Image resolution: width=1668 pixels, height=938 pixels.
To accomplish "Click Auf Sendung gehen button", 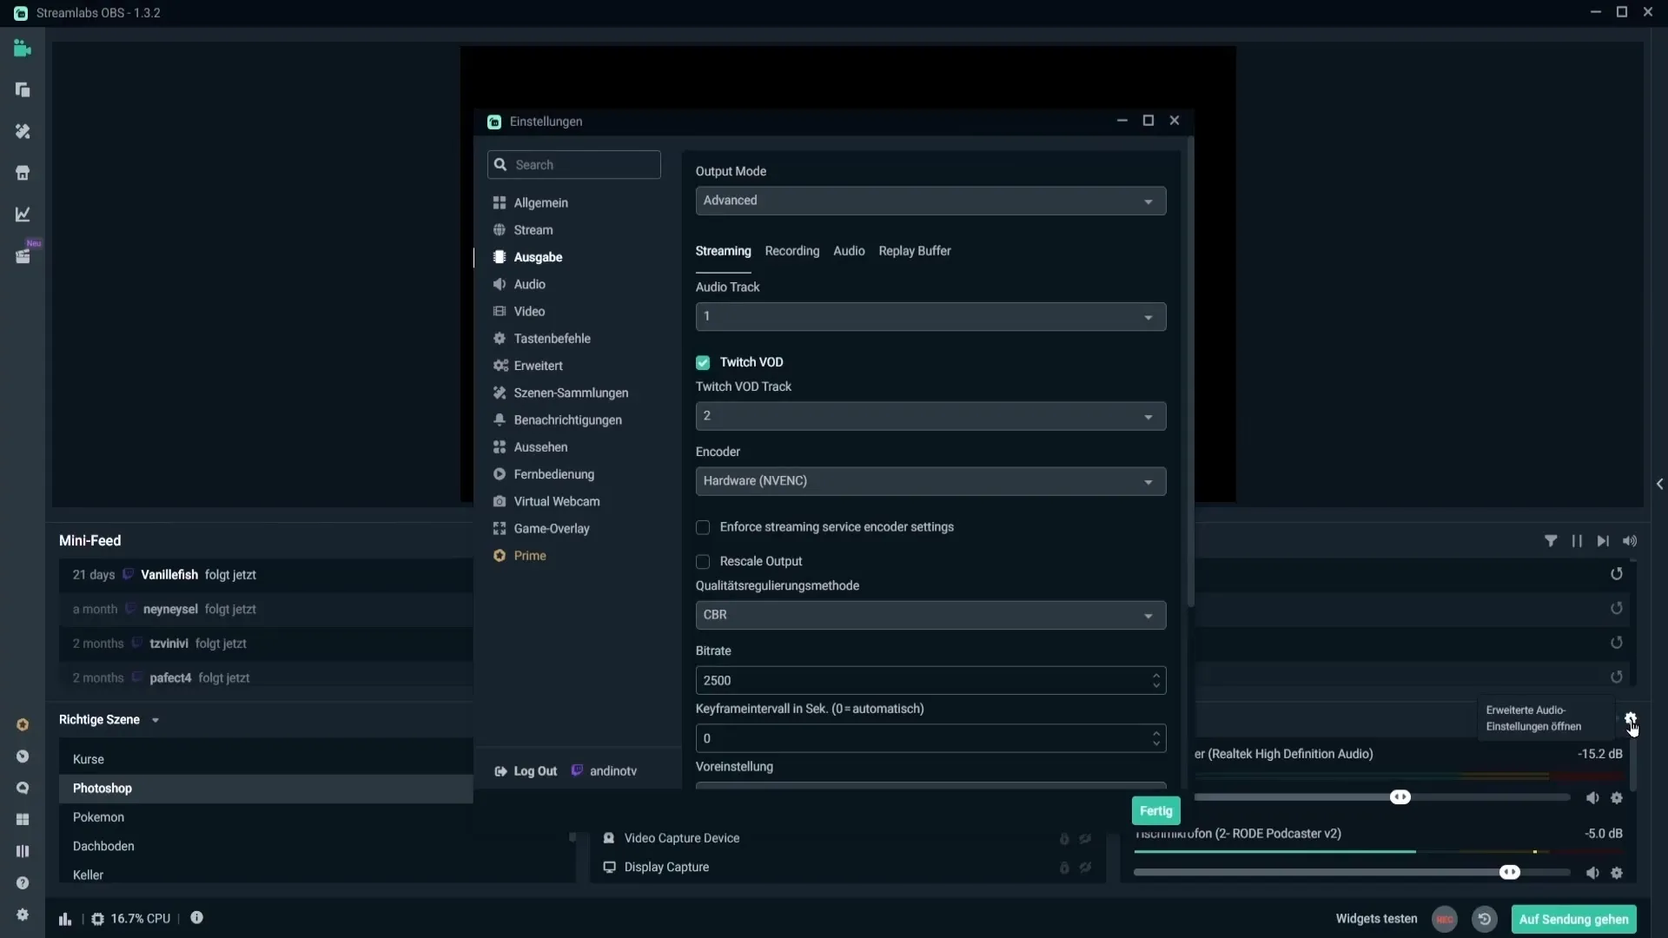I will (1573, 920).
